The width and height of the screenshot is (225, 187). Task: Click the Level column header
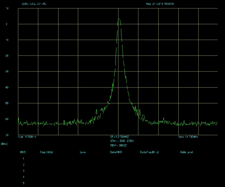click(x=83, y=152)
